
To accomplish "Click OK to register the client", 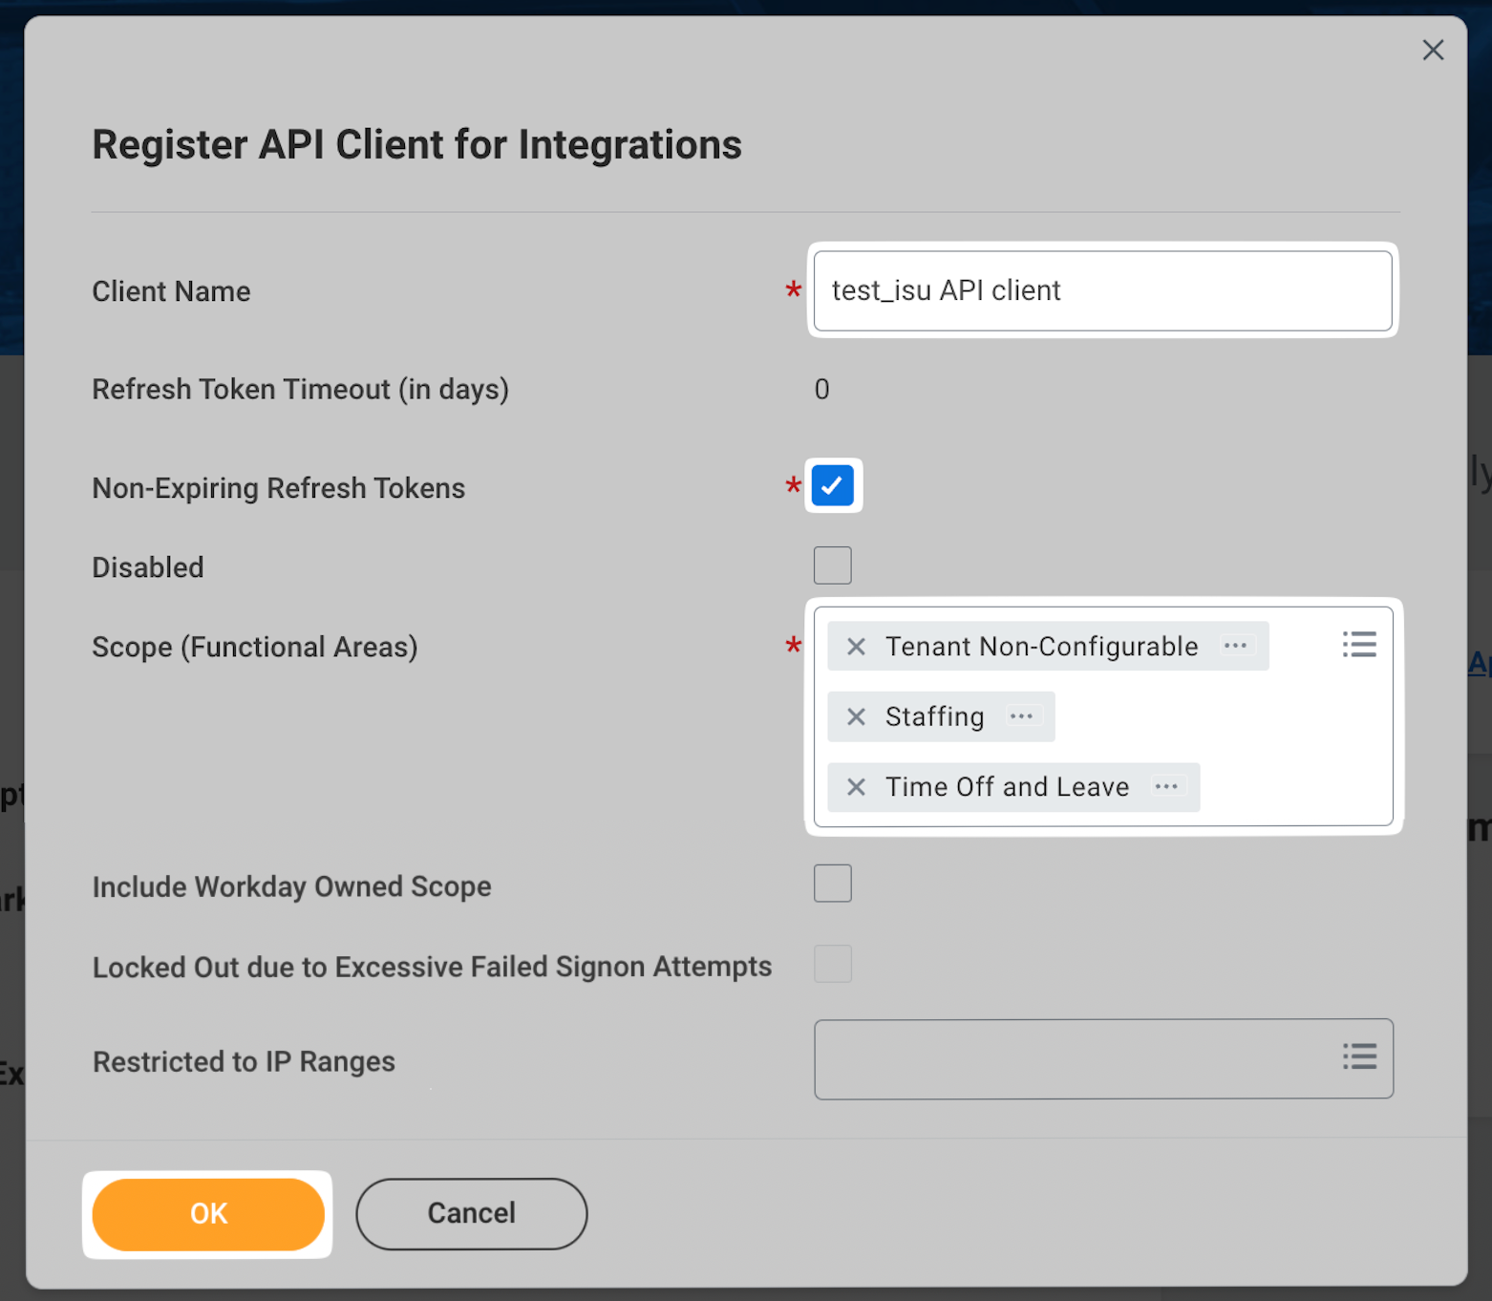I will click(208, 1213).
